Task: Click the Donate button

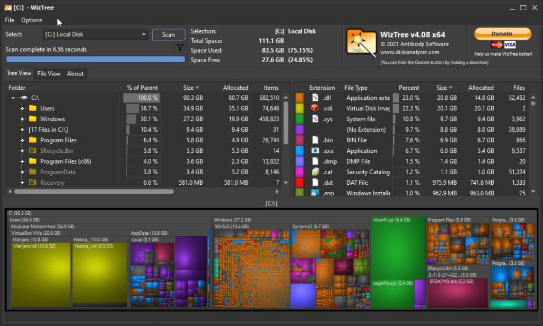Action: [x=502, y=33]
